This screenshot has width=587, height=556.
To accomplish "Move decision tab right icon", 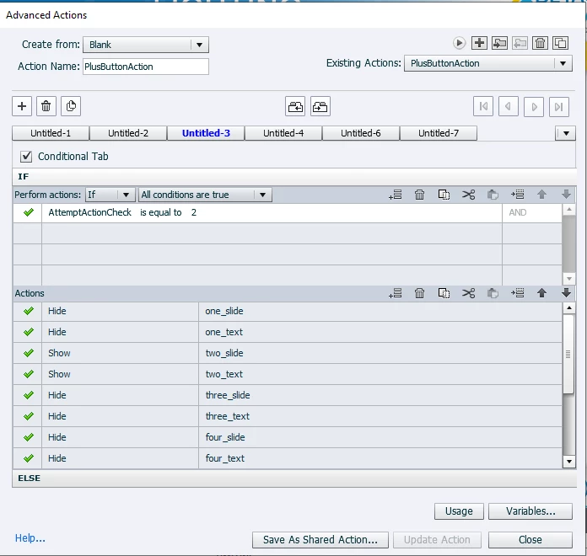I will coord(320,106).
